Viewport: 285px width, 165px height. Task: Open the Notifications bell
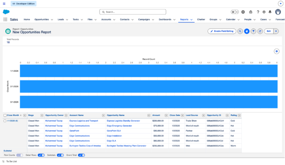(x=270, y=12)
